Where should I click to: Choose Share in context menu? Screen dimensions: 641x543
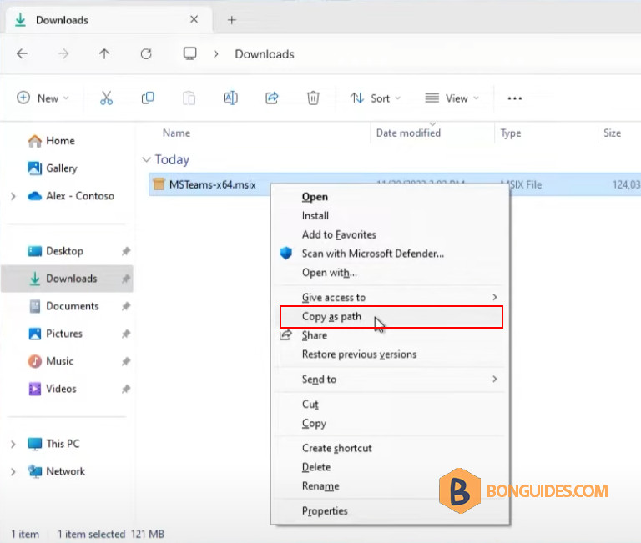point(315,335)
